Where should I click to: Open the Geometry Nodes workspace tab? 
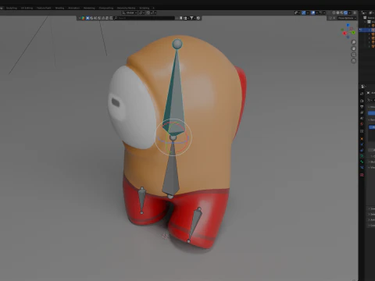[127, 8]
